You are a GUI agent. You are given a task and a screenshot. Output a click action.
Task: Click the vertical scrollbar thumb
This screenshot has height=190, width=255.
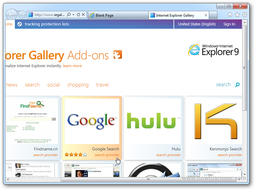[x=244, y=67]
